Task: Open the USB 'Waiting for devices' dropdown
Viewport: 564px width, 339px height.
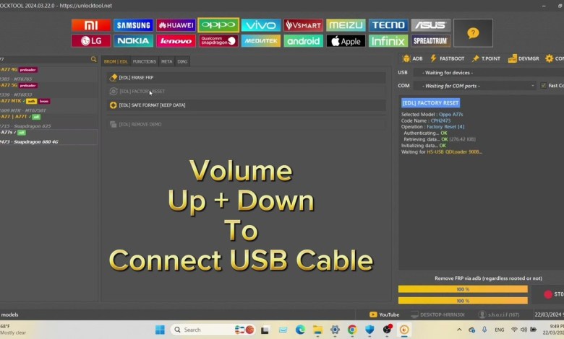Action: (x=489, y=72)
